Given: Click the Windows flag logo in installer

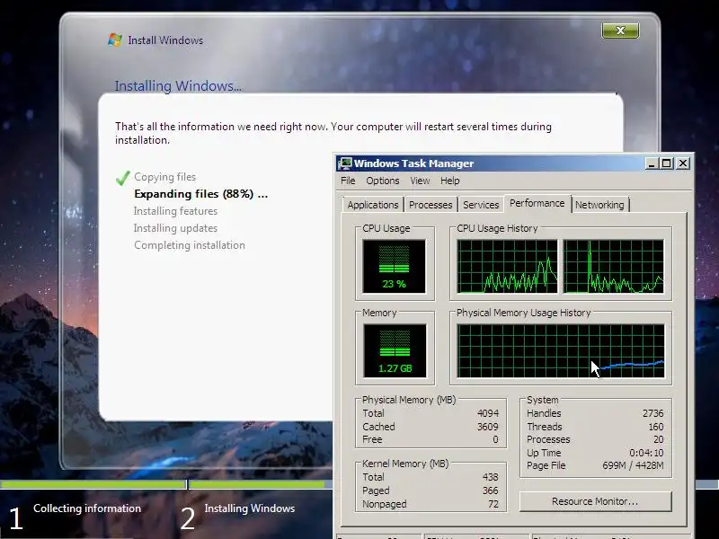Looking at the screenshot, I should (x=115, y=40).
